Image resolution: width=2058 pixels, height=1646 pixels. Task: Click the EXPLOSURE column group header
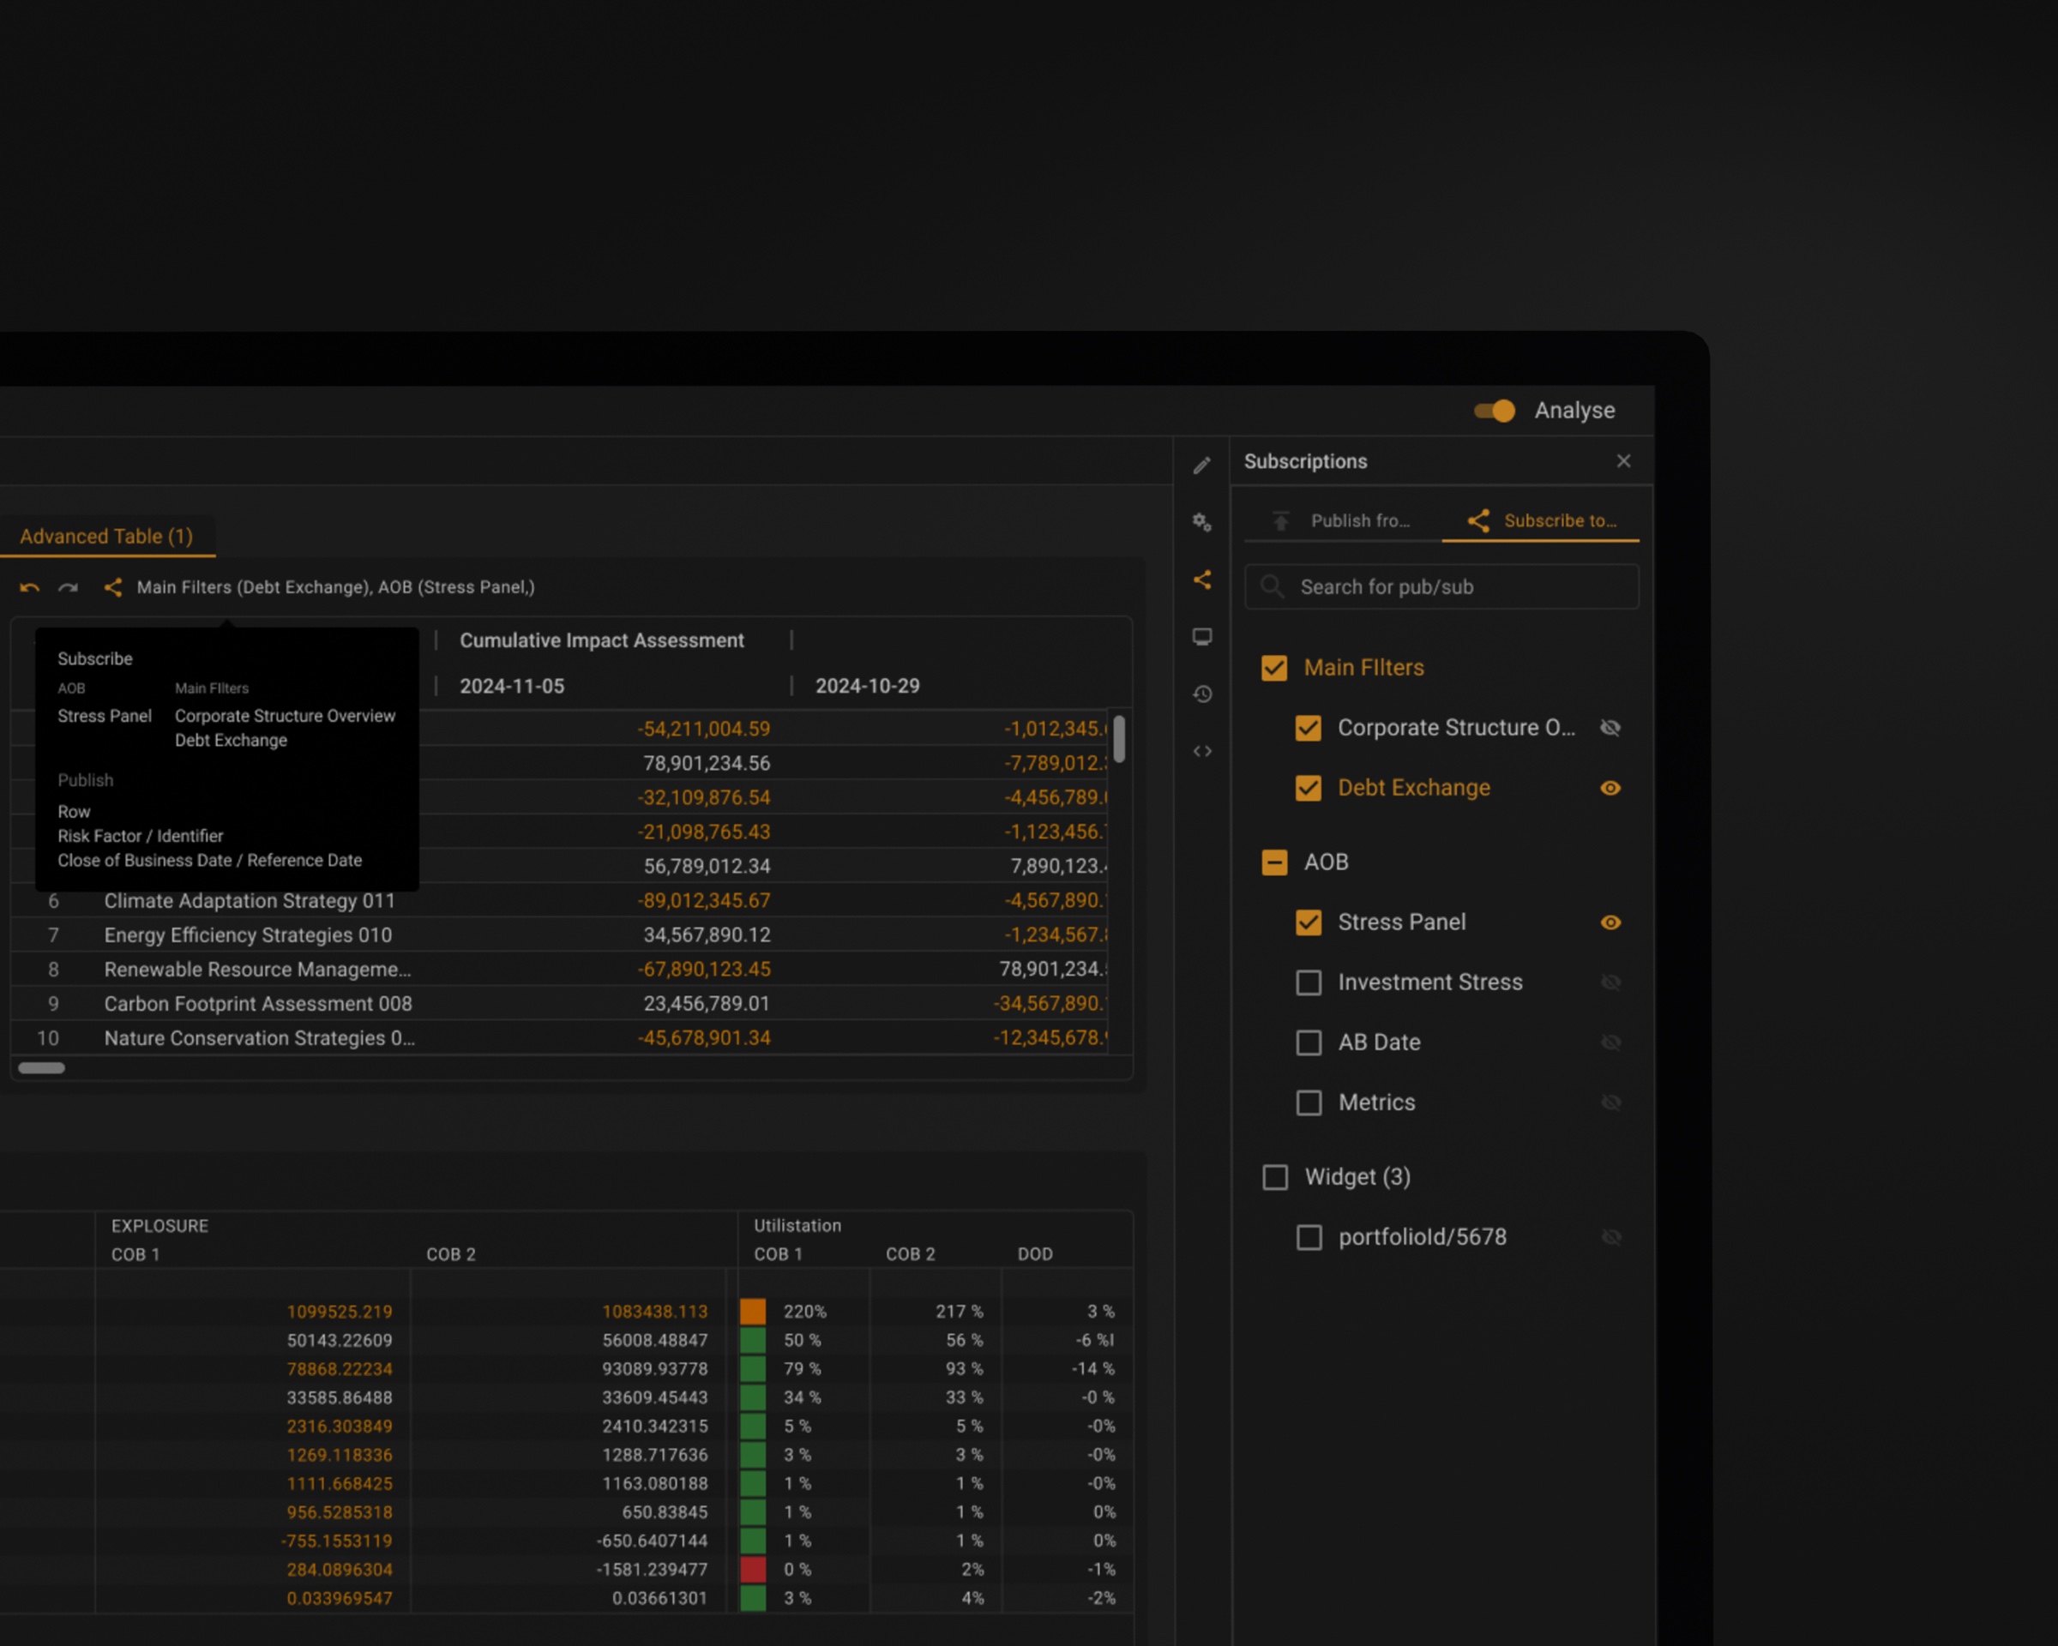pos(159,1226)
